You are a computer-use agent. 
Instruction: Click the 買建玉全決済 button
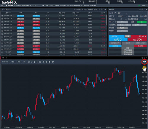(140, 43)
